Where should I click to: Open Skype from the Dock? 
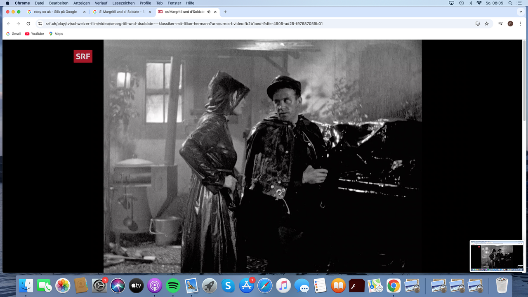[228, 285]
